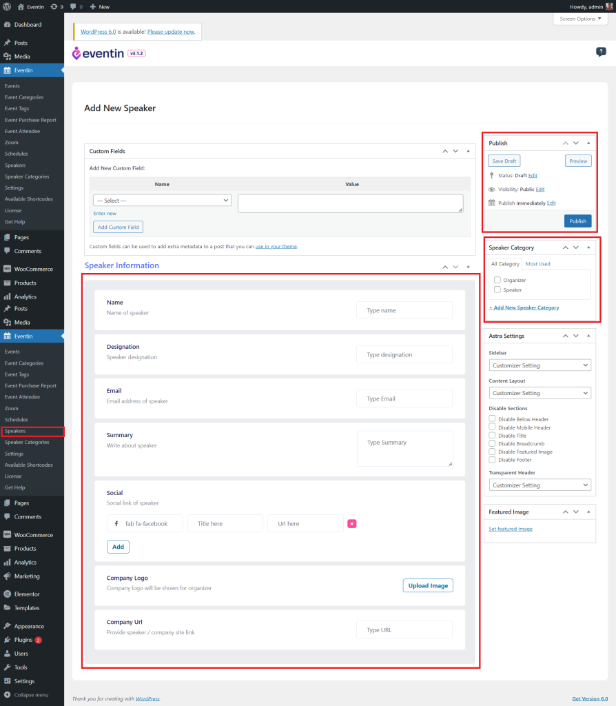
Task: Collapse the Custom Fields panel toggle
Action: [469, 151]
